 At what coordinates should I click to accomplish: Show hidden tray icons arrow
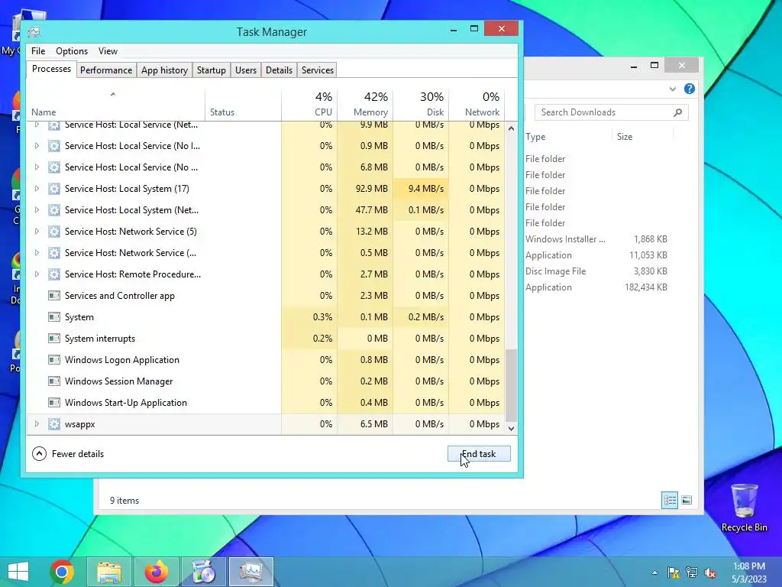coord(654,572)
